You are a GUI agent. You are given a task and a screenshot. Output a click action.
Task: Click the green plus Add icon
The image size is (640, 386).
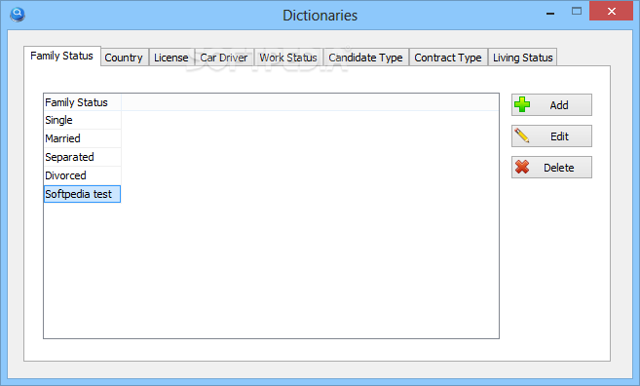pyautogui.click(x=522, y=104)
